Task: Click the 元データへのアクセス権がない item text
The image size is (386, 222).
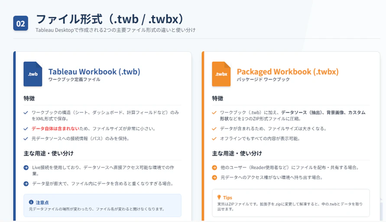Action: click(x=272, y=177)
